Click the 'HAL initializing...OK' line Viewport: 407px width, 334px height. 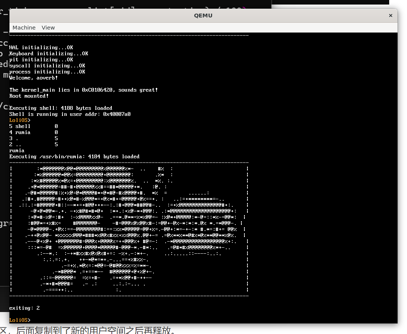pos(41,47)
